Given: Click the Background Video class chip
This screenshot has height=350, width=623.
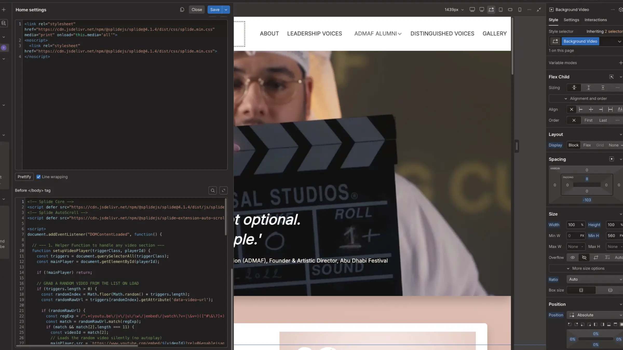Looking at the screenshot, I should (580, 41).
